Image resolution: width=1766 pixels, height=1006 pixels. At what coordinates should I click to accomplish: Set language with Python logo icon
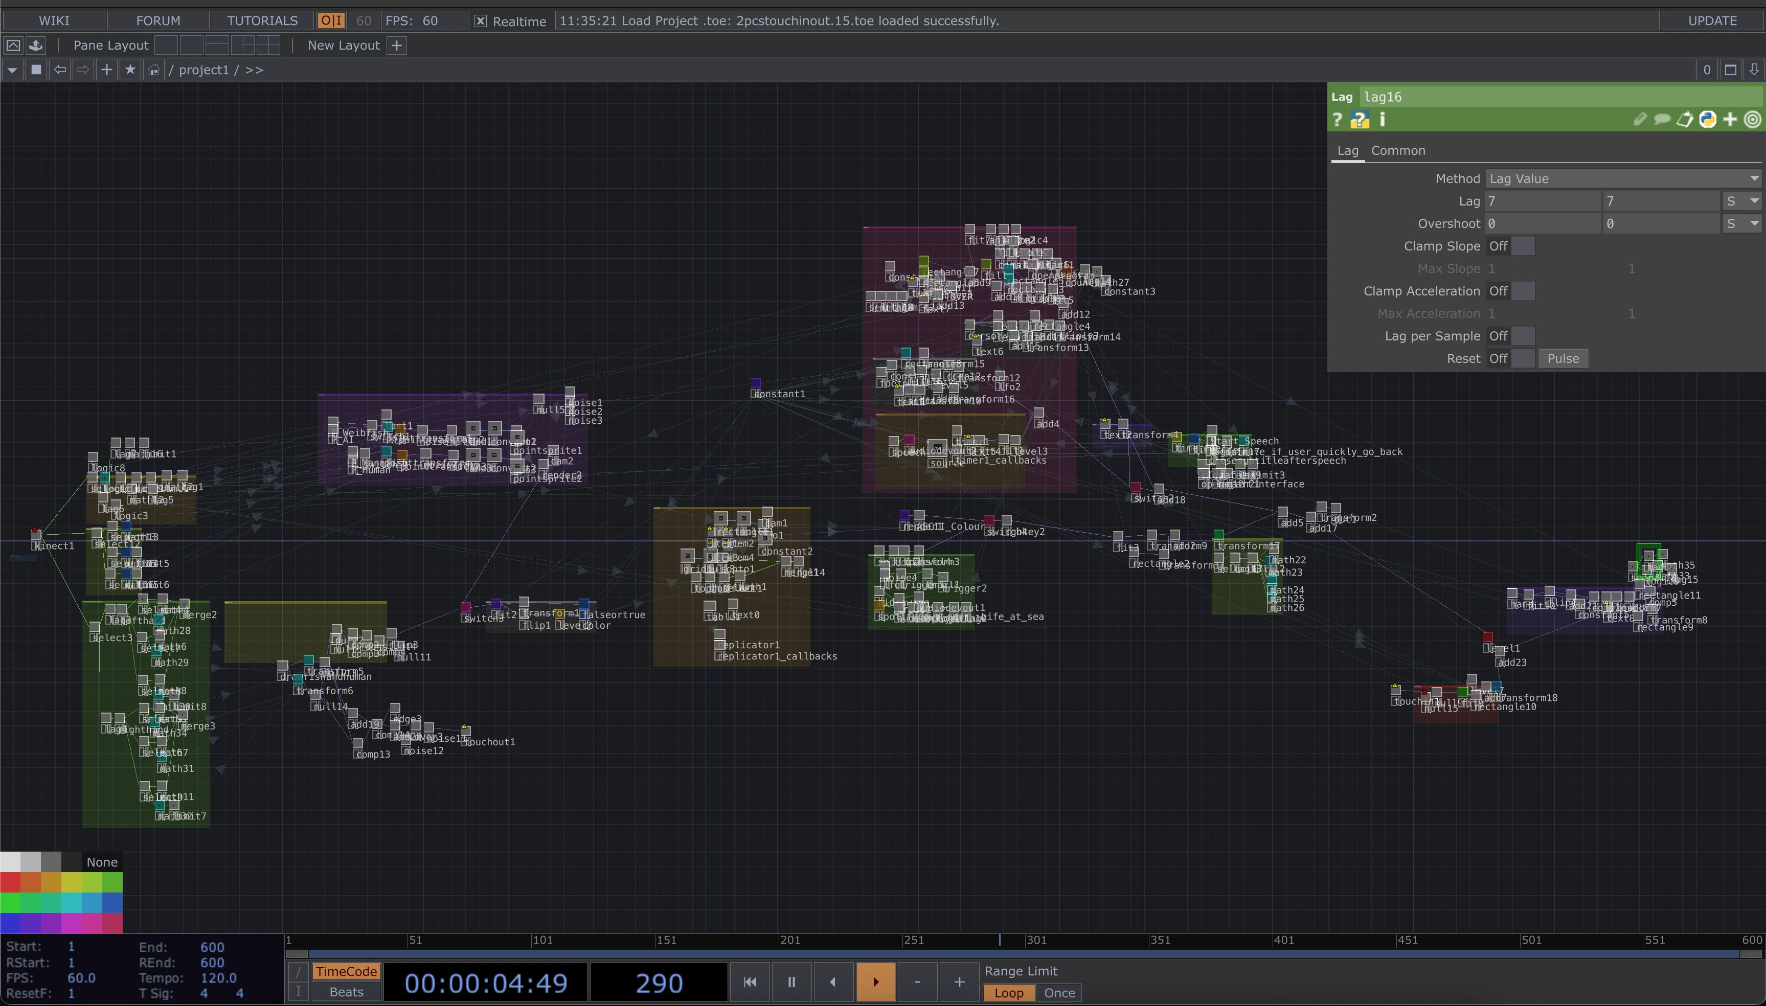point(1707,120)
